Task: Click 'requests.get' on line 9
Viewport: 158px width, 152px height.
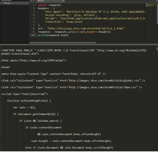Action: pyautogui.click(x=64, y=32)
